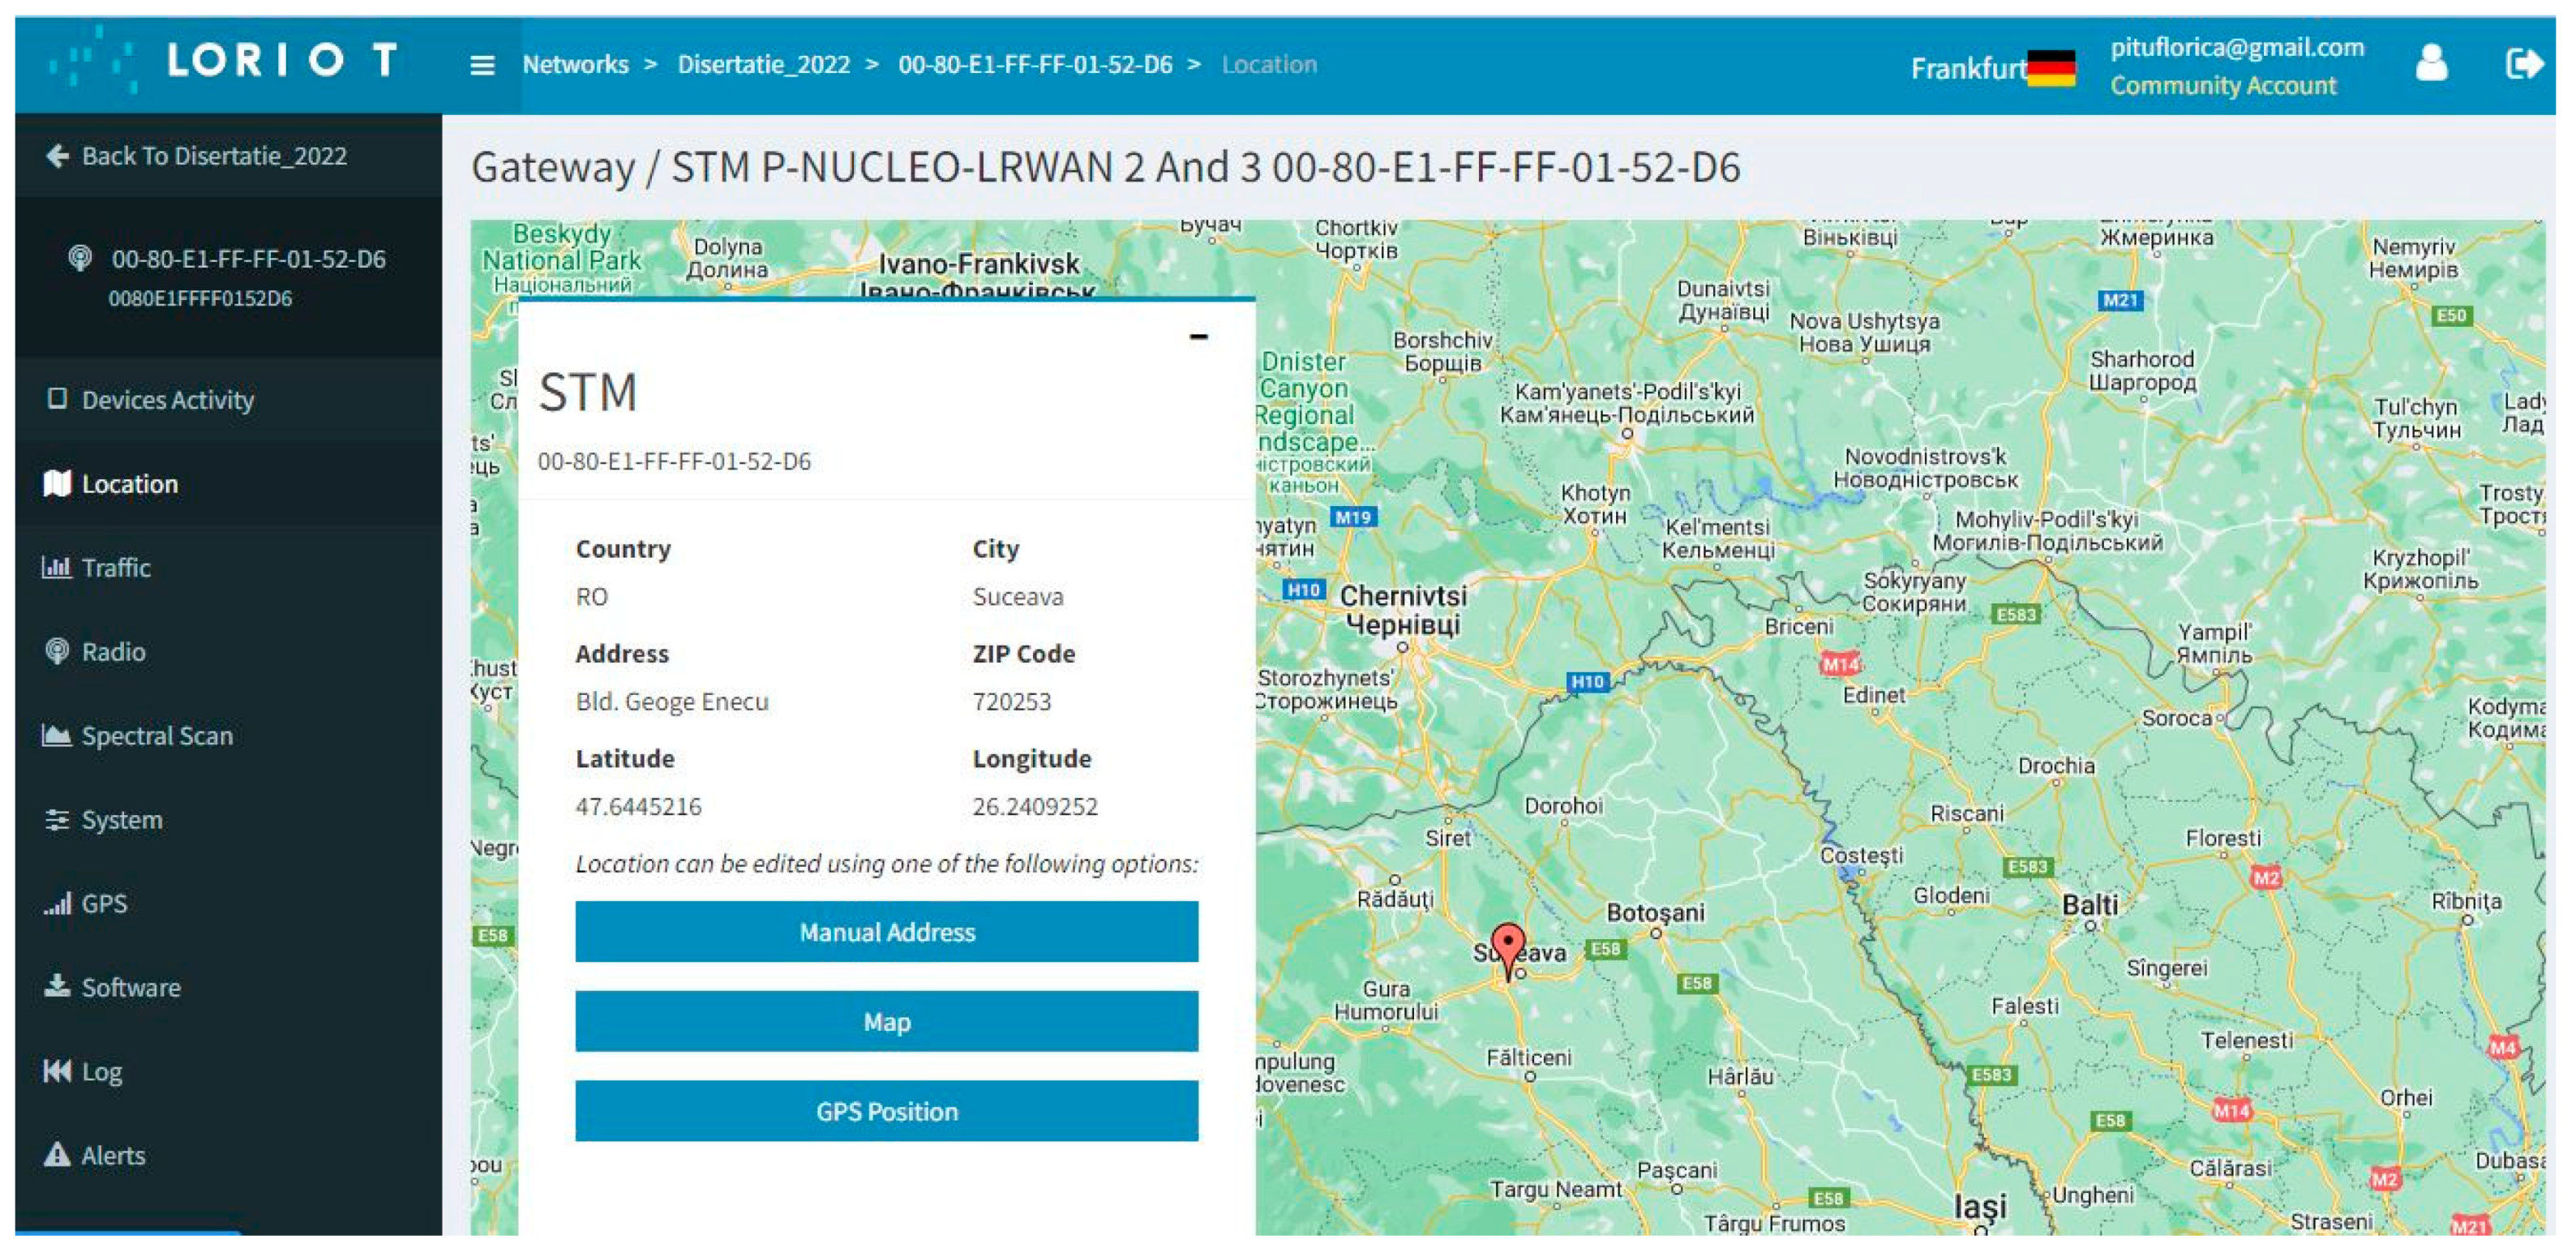
Task: Click the Germany flag icon
Action: click(2051, 68)
